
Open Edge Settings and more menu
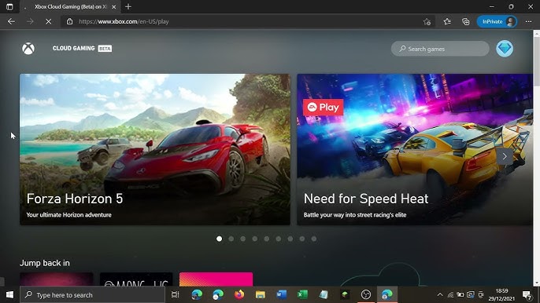pos(528,21)
